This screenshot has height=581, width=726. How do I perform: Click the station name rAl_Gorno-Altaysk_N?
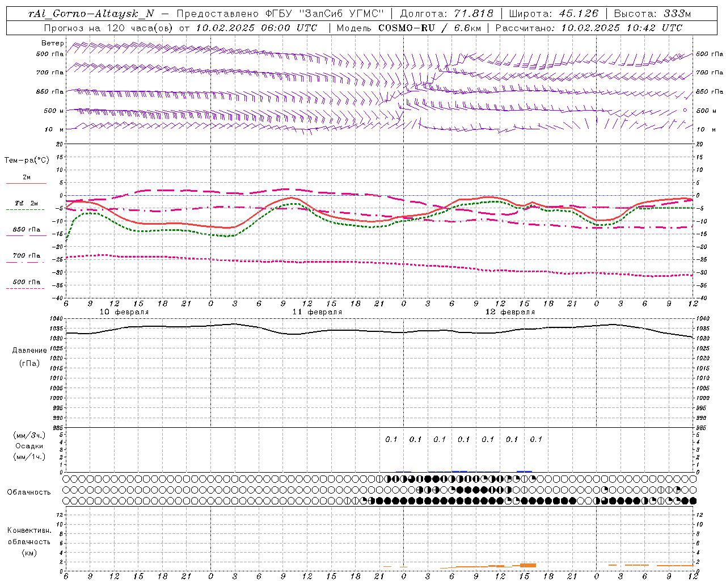click(91, 14)
